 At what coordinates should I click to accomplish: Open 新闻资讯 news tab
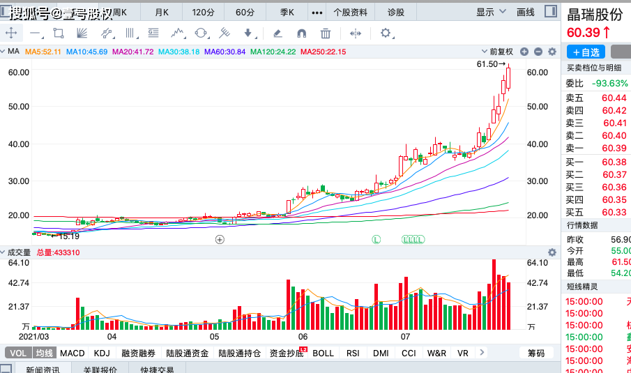pyautogui.click(x=43, y=369)
